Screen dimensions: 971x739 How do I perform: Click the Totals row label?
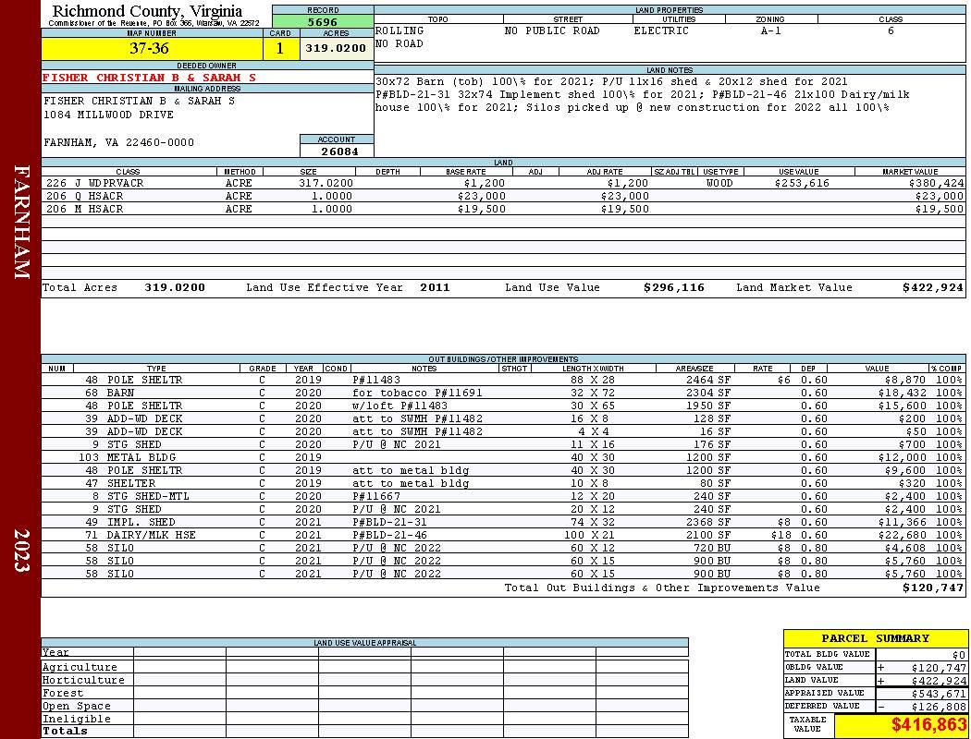pyautogui.click(x=65, y=731)
